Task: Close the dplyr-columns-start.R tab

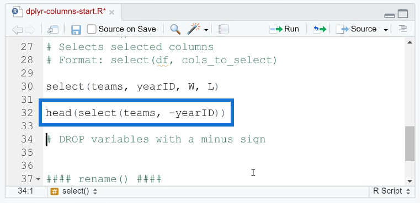Action: [112, 12]
